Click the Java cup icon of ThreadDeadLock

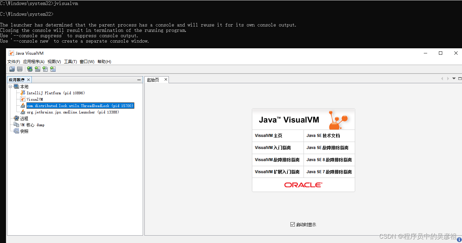pyautogui.click(x=23, y=105)
